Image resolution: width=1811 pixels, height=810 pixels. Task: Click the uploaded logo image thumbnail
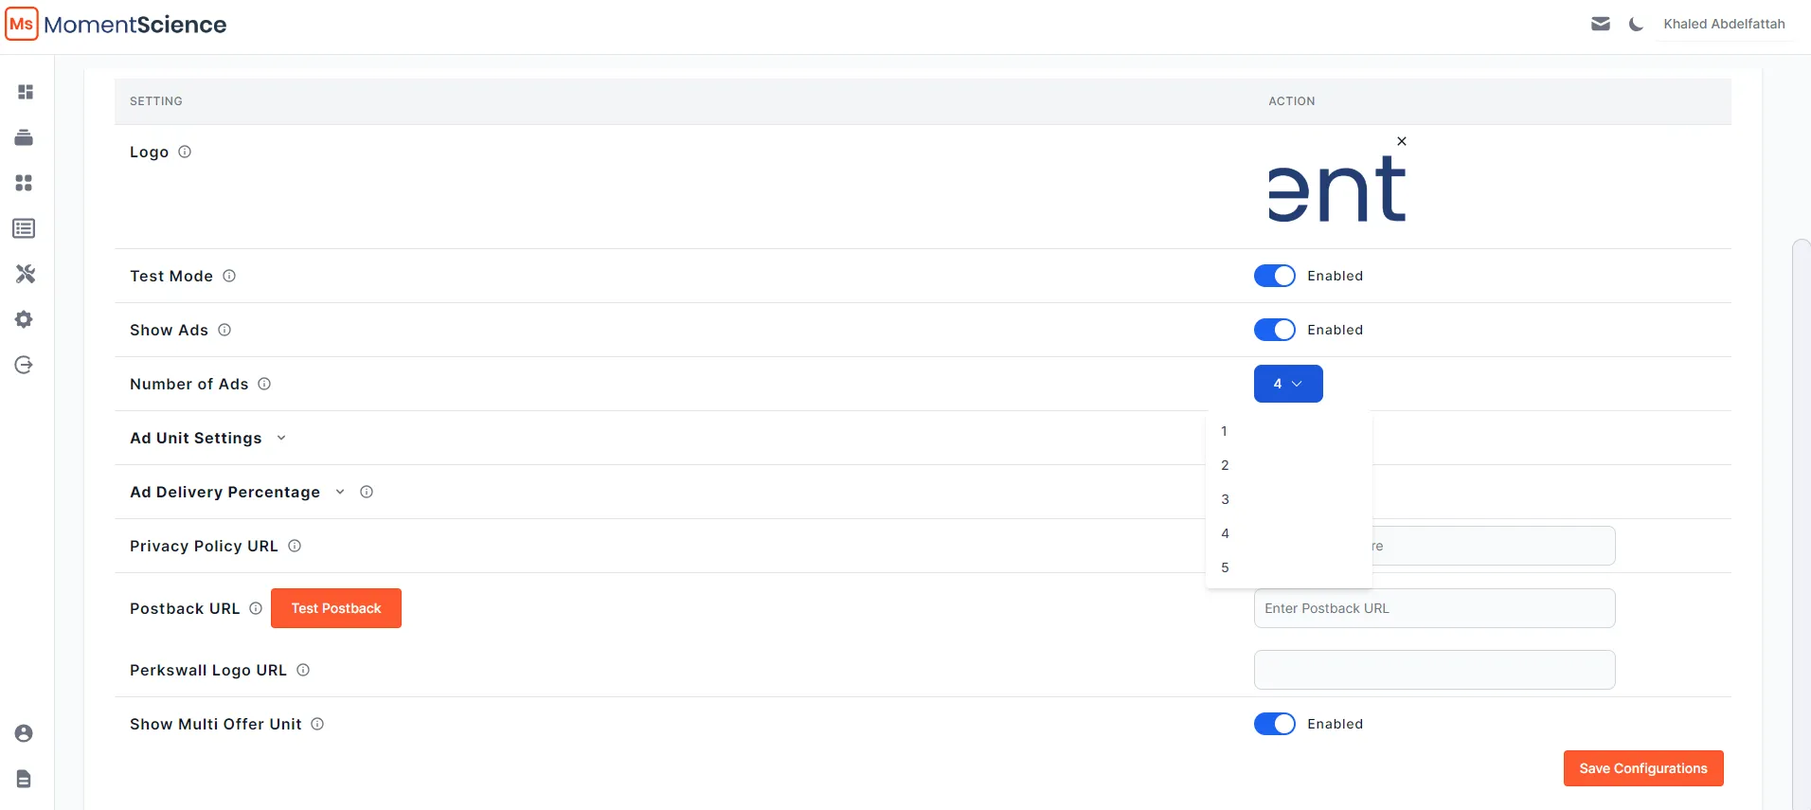(1336, 189)
